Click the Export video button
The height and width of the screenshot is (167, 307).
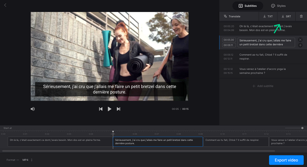coord(286,160)
